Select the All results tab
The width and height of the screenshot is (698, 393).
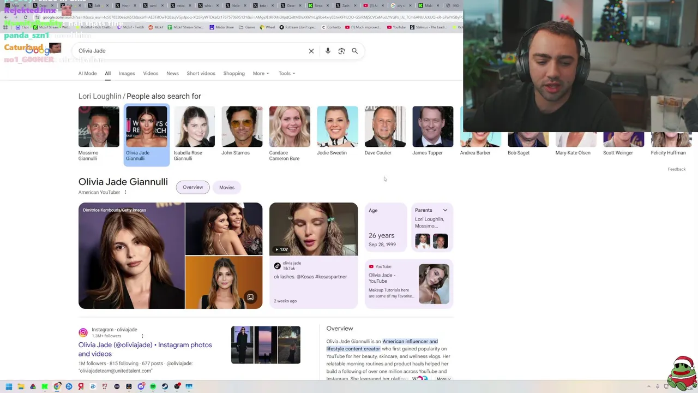coord(107,73)
